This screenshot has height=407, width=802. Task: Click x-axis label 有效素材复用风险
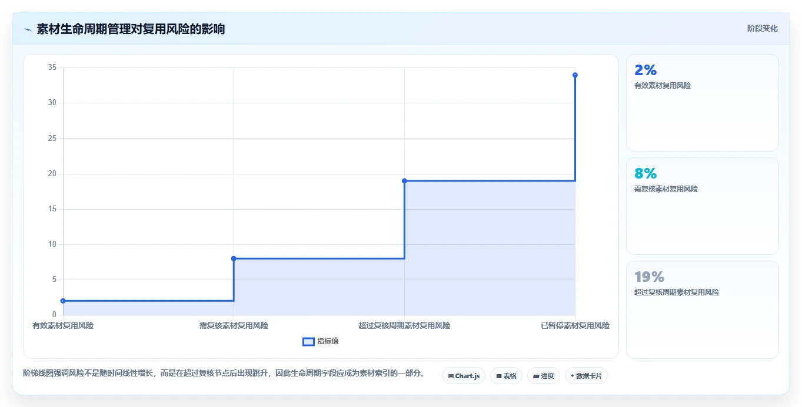click(63, 325)
